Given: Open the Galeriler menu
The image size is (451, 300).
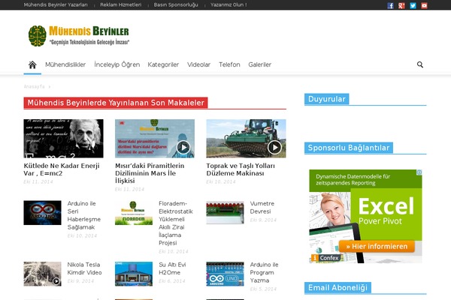Looking at the screenshot, I should coord(260,64).
